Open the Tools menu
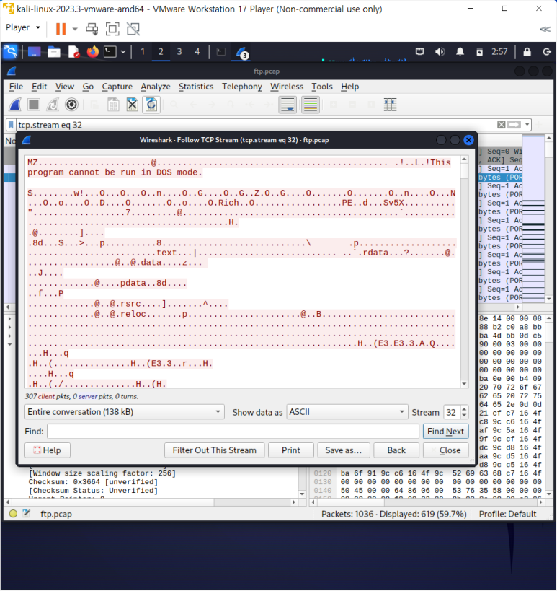The image size is (557, 591). 322,87
